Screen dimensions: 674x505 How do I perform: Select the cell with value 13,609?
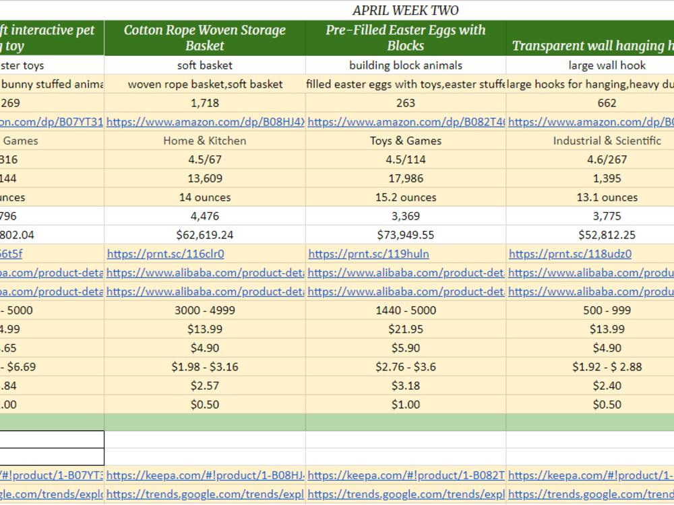pyautogui.click(x=205, y=178)
